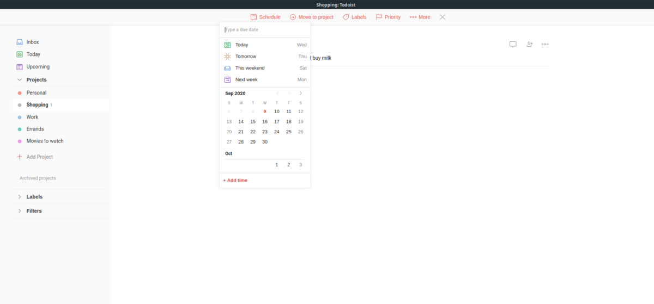Open Archived projects link
Image resolution: width=654 pixels, height=304 pixels.
coord(38,178)
